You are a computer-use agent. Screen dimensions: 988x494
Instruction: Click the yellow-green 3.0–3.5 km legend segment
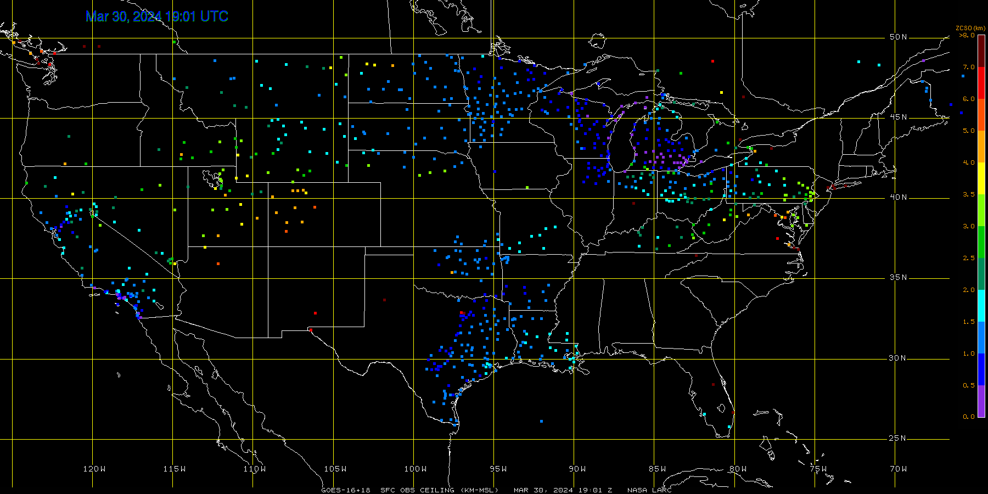point(981,210)
